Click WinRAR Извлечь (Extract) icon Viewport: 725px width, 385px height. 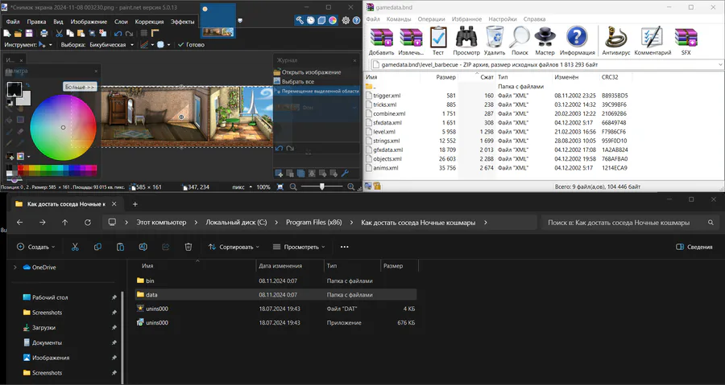(x=411, y=41)
